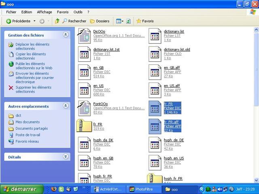Open Documents partagés location
The height and width of the screenshot is (194, 259).
tap(32, 129)
